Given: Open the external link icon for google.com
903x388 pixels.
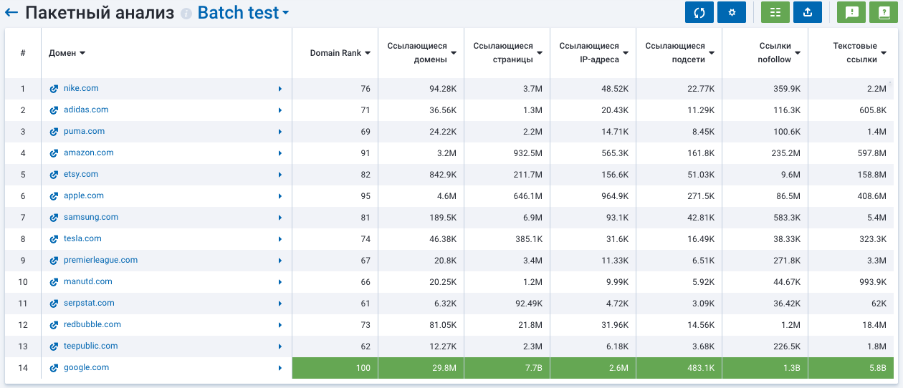Looking at the screenshot, I should (x=54, y=368).
